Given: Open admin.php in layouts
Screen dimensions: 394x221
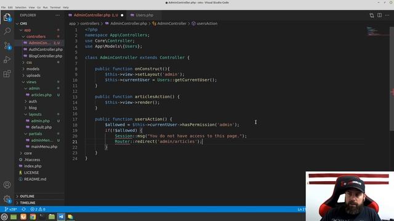Looking at the screenshot, I should 39,121.
